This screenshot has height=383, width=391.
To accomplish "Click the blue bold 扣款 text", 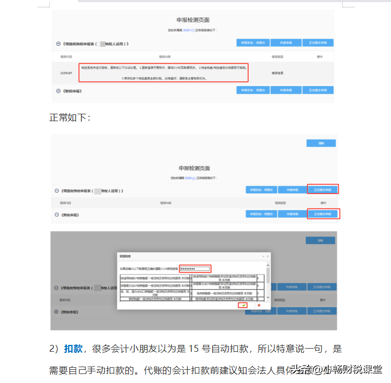I will pos(74,349).
